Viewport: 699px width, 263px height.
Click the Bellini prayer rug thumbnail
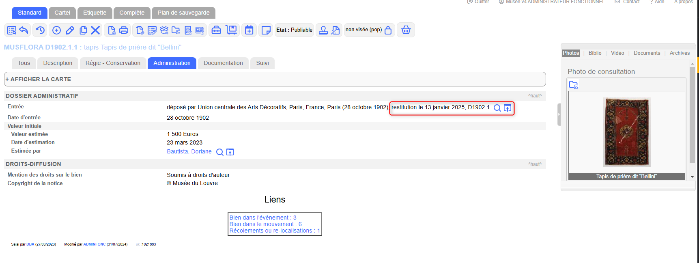click(626, 132)
